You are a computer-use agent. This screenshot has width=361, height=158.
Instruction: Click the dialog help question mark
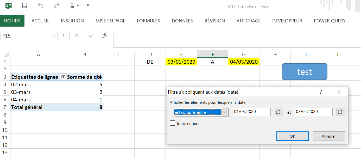(321, 92)
